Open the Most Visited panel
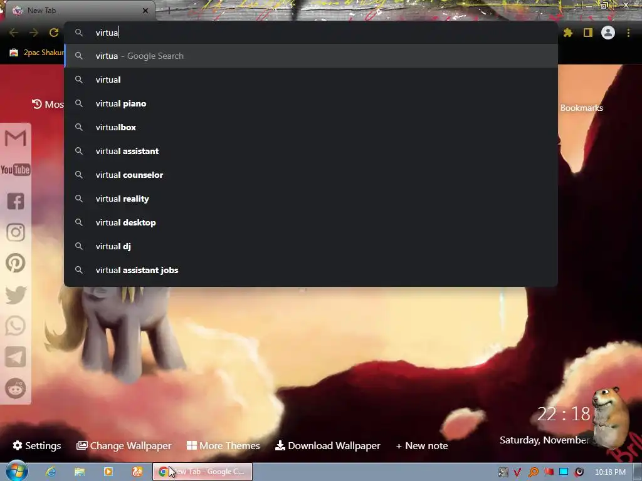 tap(48, 105)
